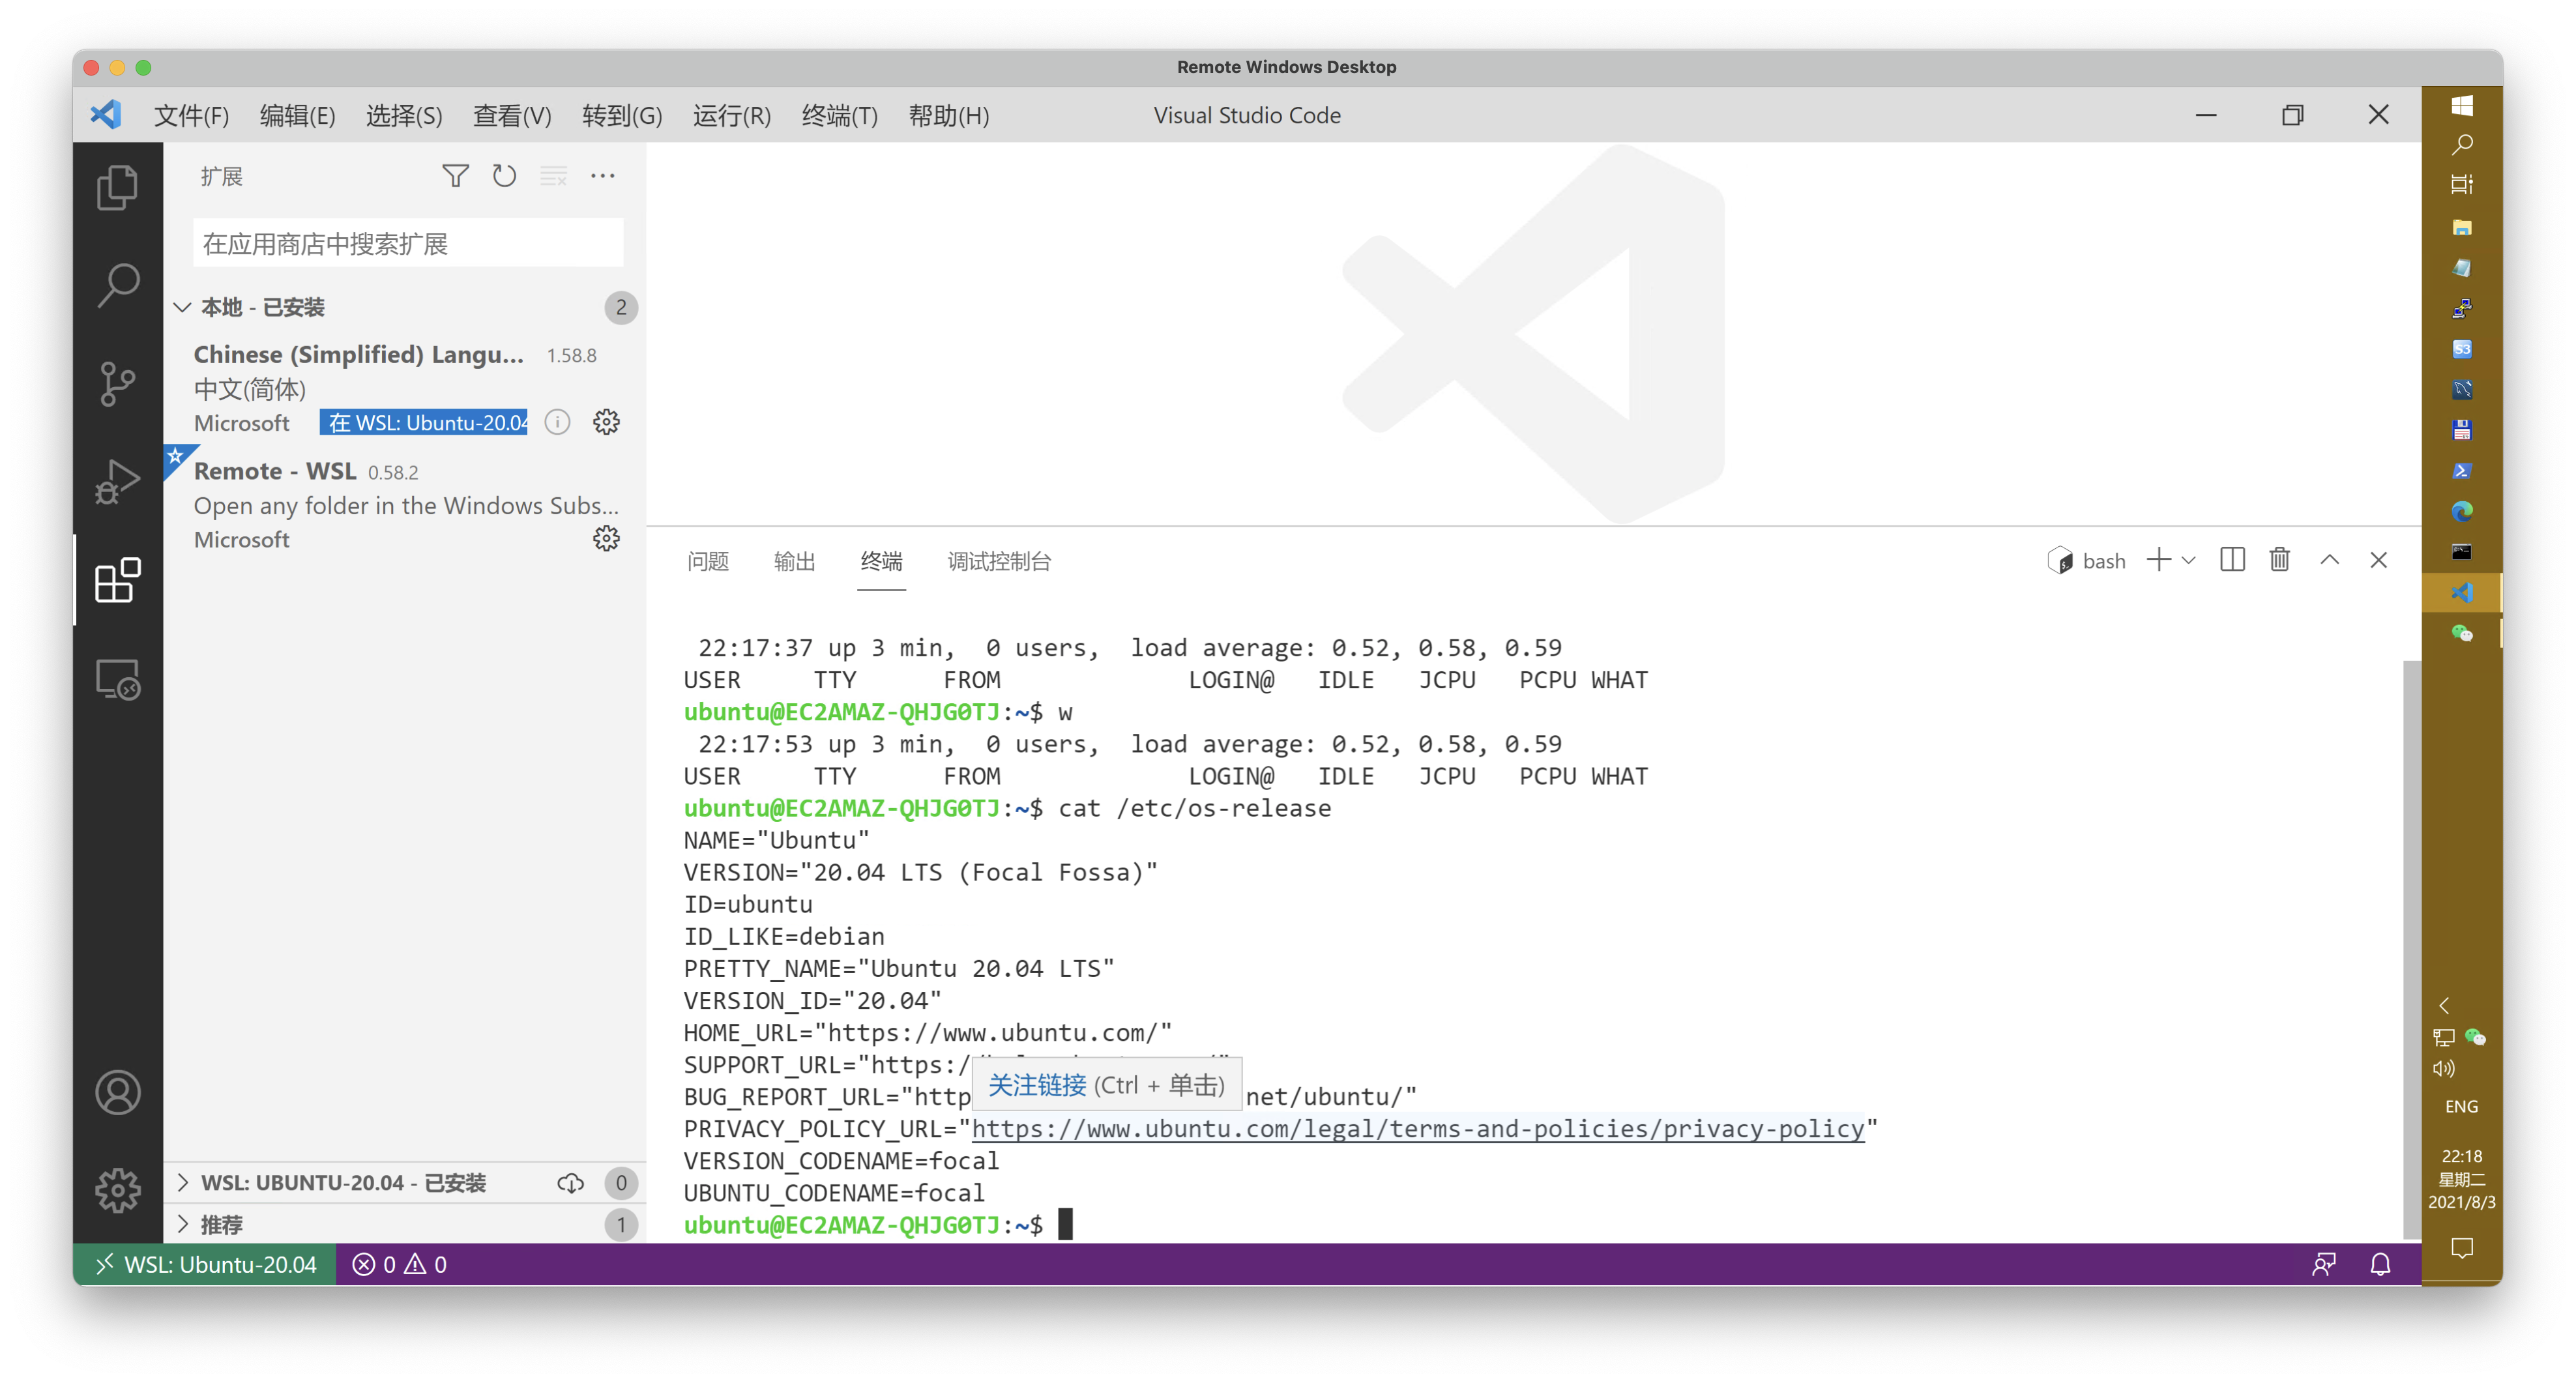Open Manage gear for Remote - WSL
Viewport: 2576px width, 1383px height.
click(606, 539)
